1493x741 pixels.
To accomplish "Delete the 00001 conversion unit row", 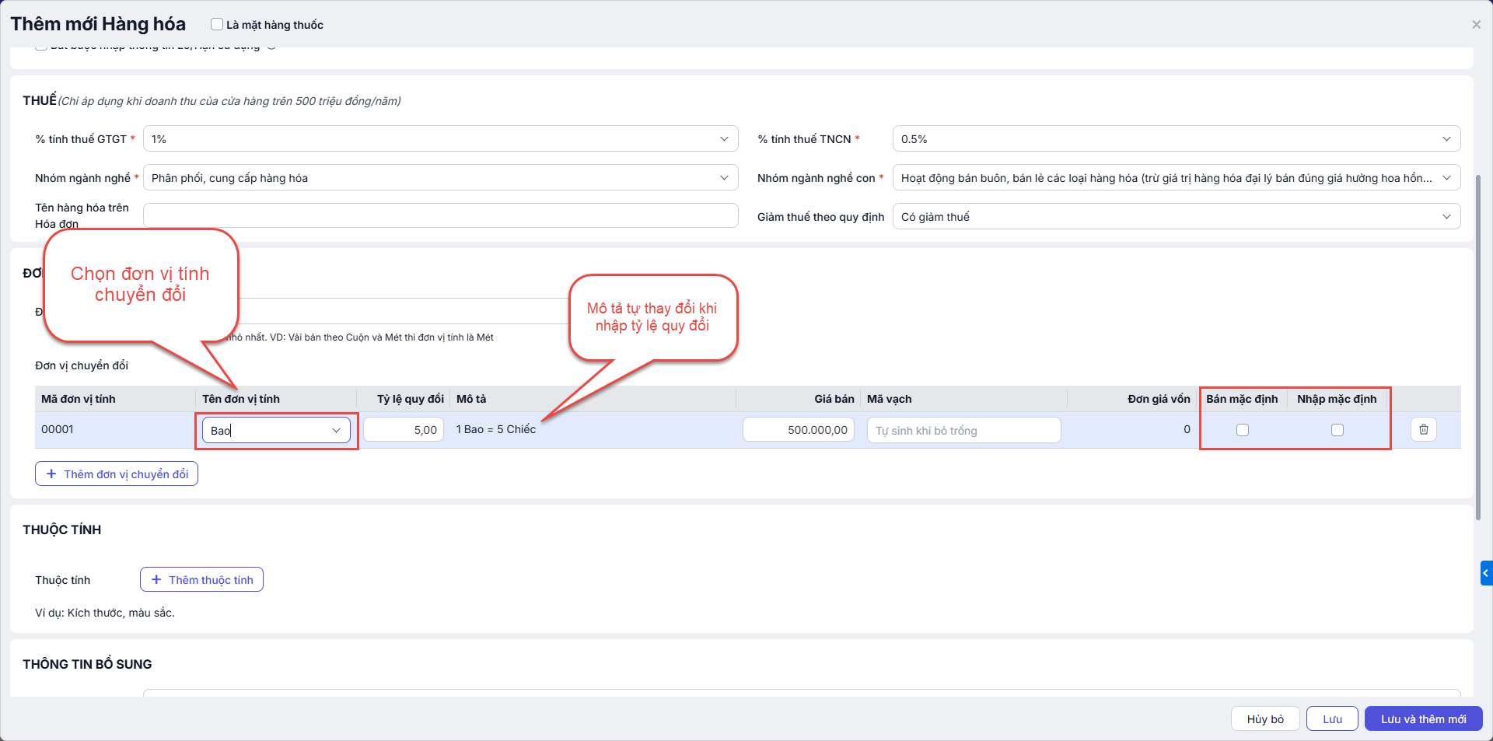I will pos(1423,429).
